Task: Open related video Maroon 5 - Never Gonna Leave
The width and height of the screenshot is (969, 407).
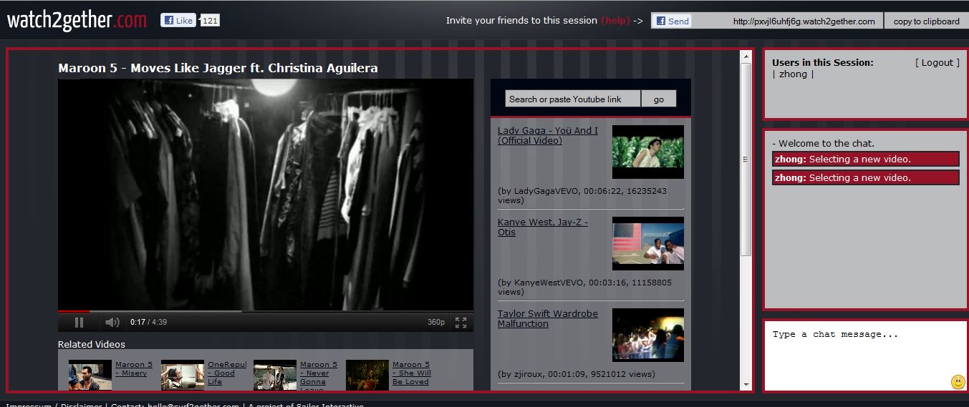Action: click(x=319, y=375)
